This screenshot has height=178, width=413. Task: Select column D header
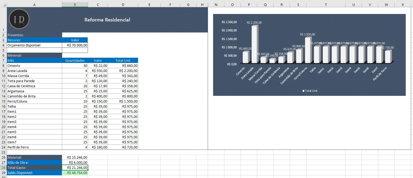(123, 5)
